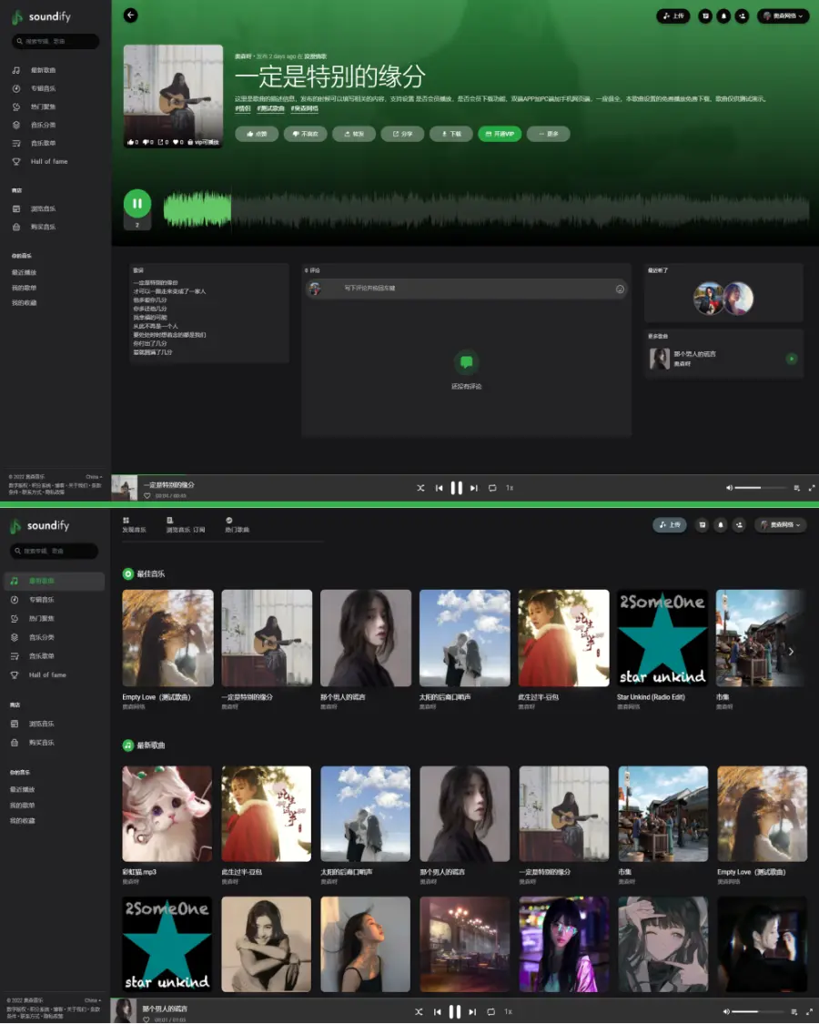Image resolution: width=819 pixels, height=1024 pixels.
Task: Click the 分享 share button
Action: [402, 134]
